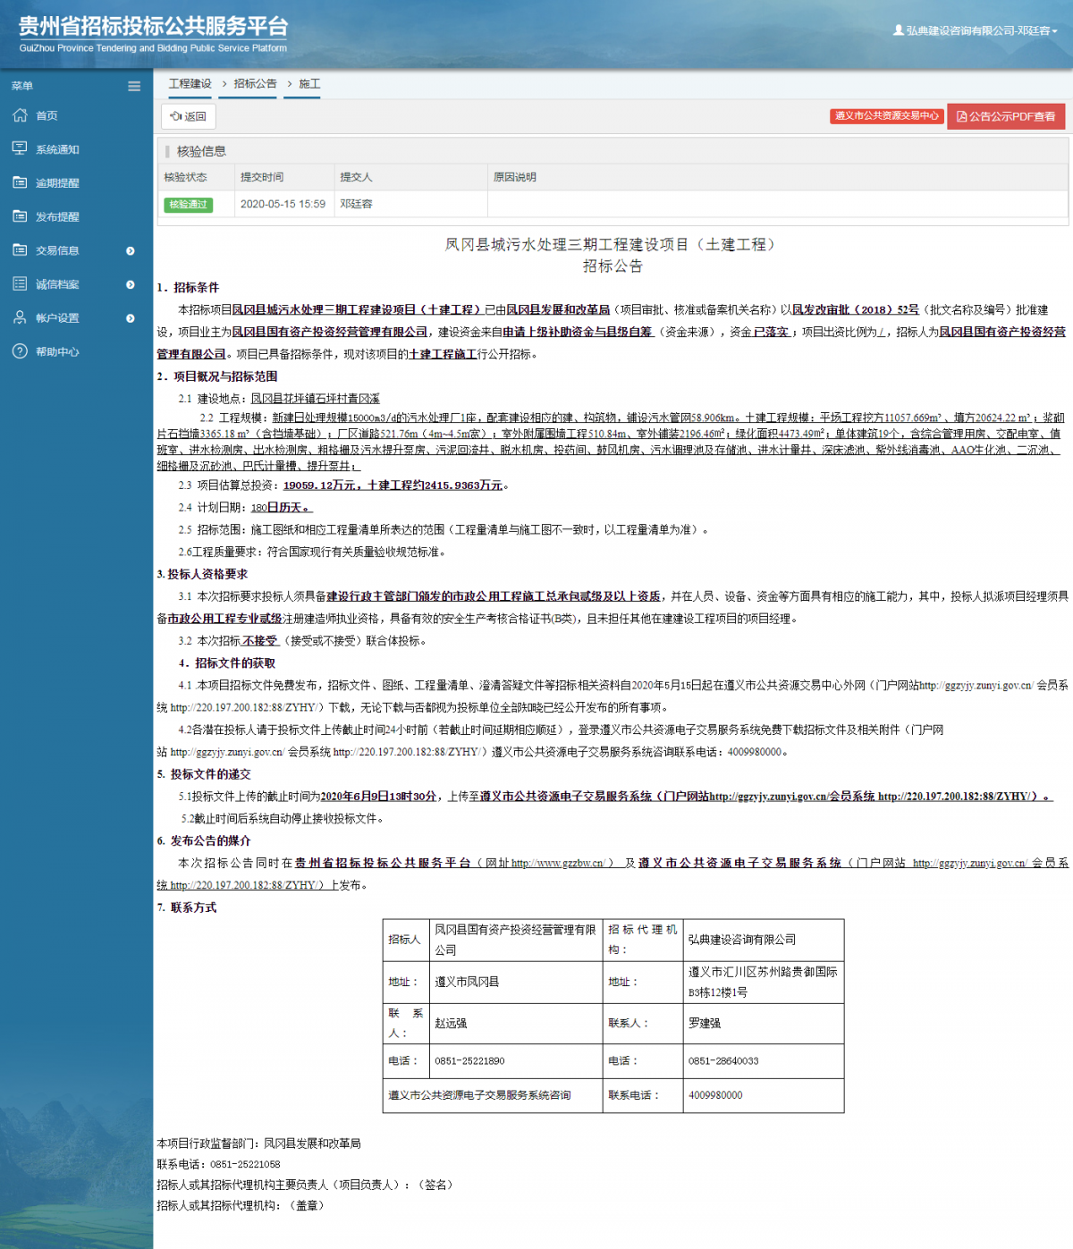Expand the 帐户设置 submenu arrow
1073x1249 pixels.
[131, 318]
